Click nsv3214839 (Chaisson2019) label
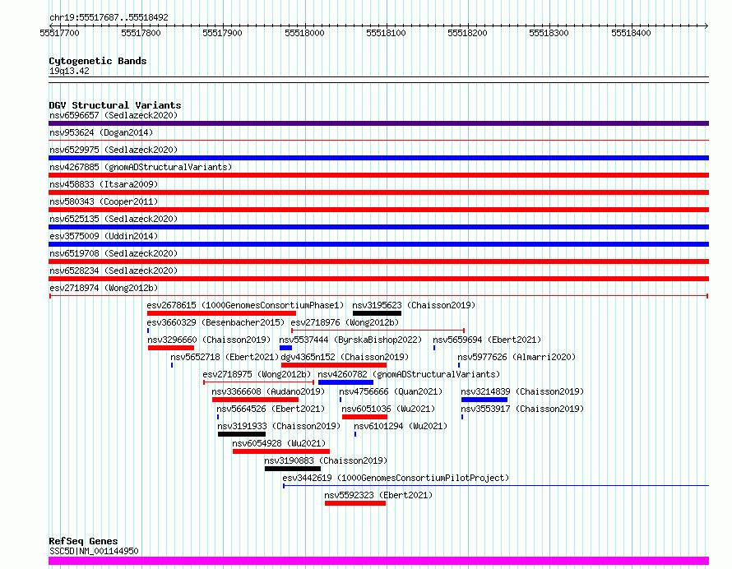732x569 pixels. point(522,391)
